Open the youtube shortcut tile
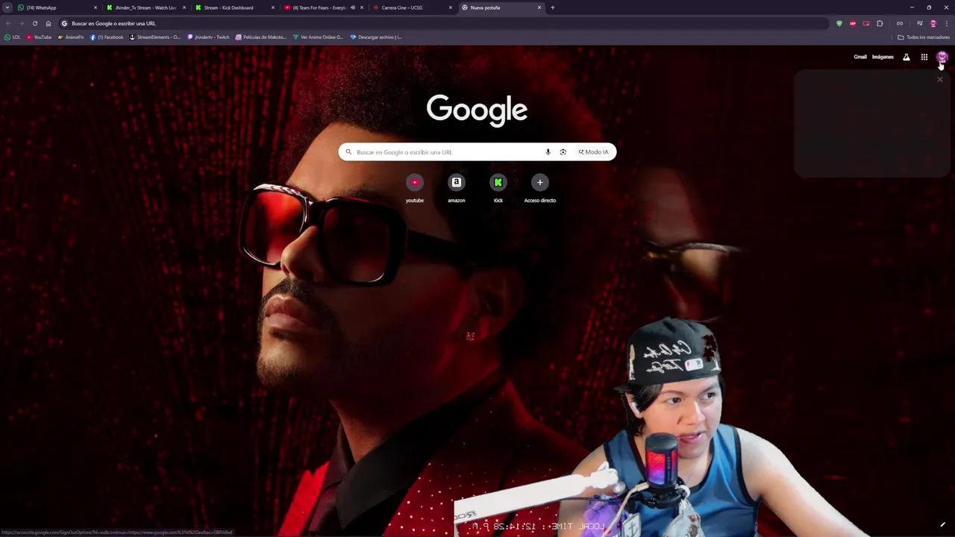The width and height of the screenshot is (955, 537). click(415, 189)
